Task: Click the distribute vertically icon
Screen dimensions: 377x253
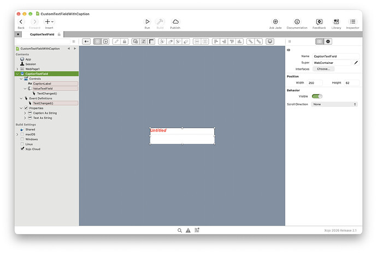Action: click(258, 41)
